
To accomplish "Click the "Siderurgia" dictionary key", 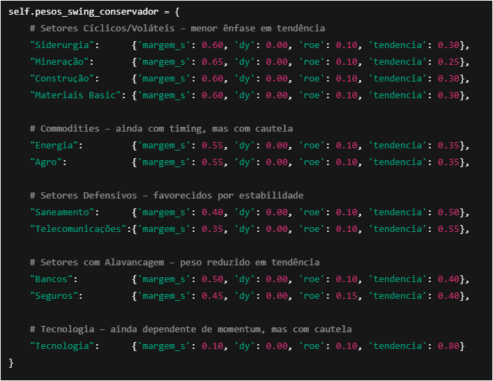I will point(64,45).
